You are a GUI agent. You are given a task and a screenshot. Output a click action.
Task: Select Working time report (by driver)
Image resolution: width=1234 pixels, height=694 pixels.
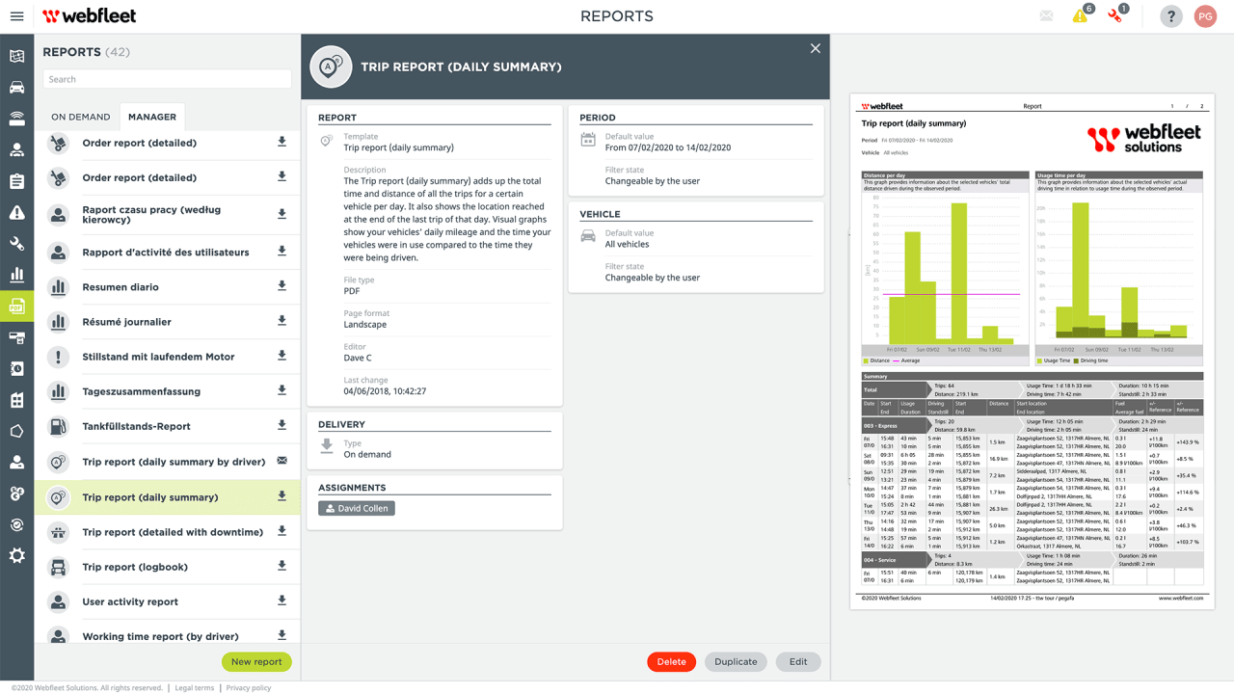[168, 634]
